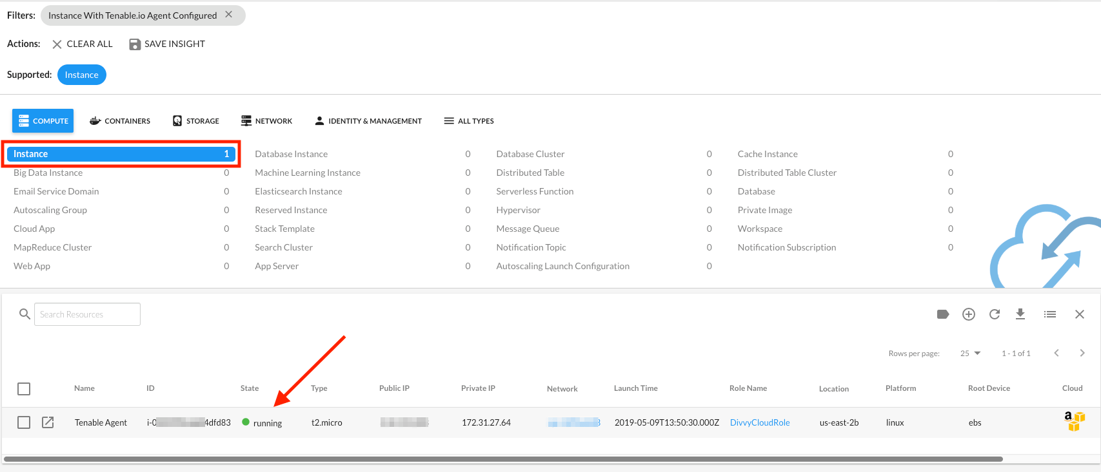Sort by the State column header
The height and width of the screenshot is (472, 1101).
250,388
